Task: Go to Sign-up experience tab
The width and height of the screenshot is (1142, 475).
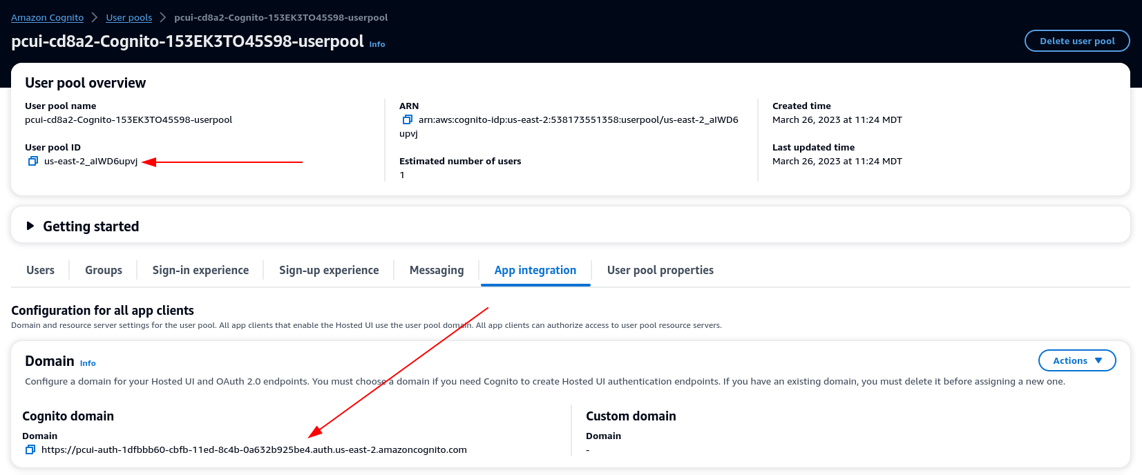Action: pos(329,270)
